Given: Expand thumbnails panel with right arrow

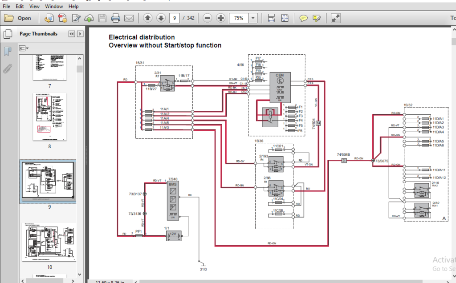Looking at the screenshot, I should point(80,34).
